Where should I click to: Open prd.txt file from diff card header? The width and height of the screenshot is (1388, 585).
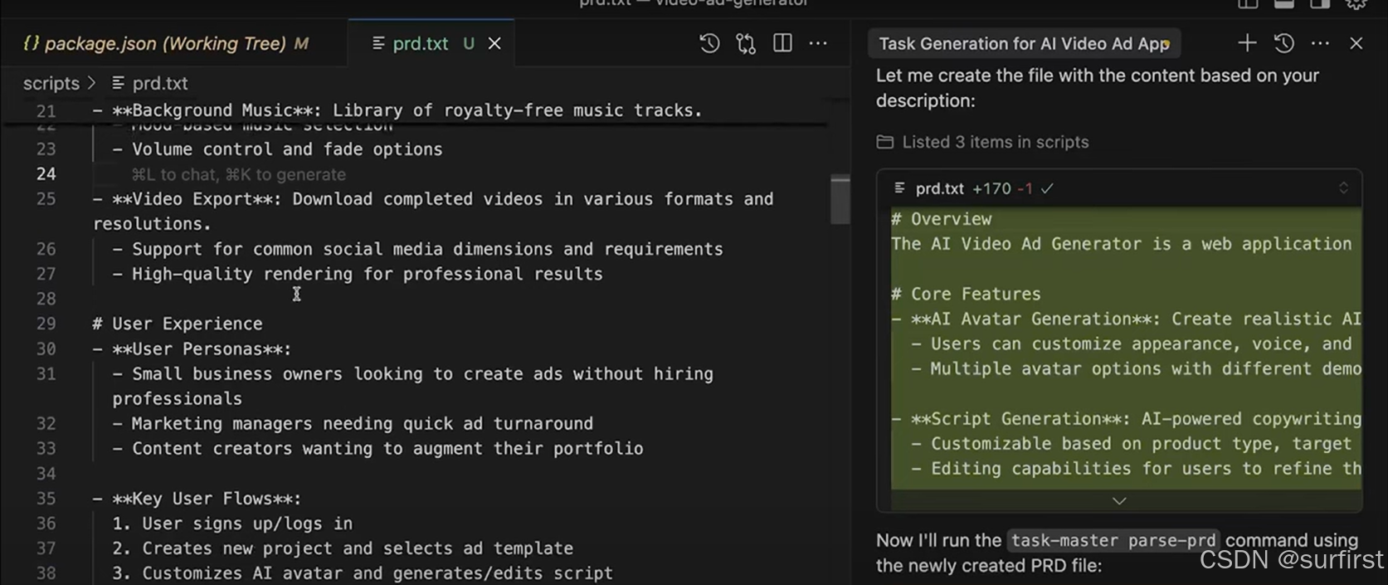(939, 188)
